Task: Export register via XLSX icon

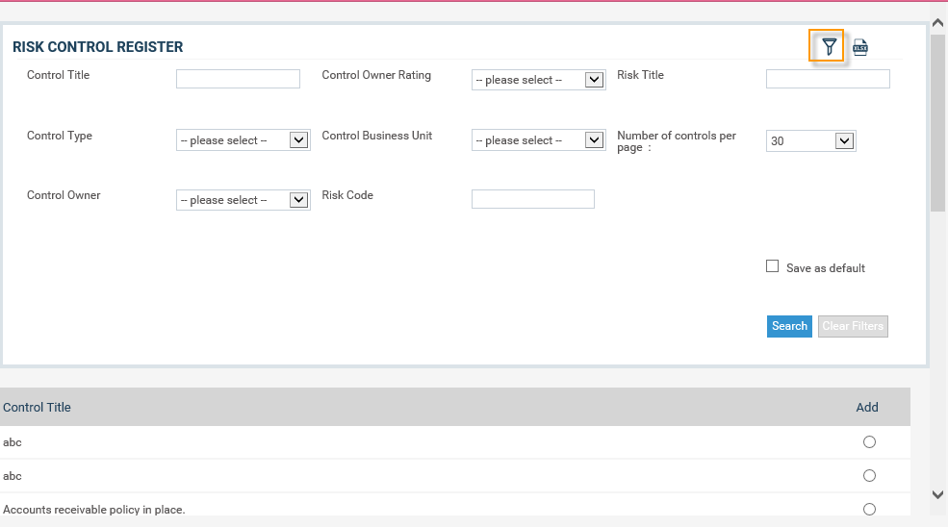Action: pyautogui.click(x=860, y=46)
